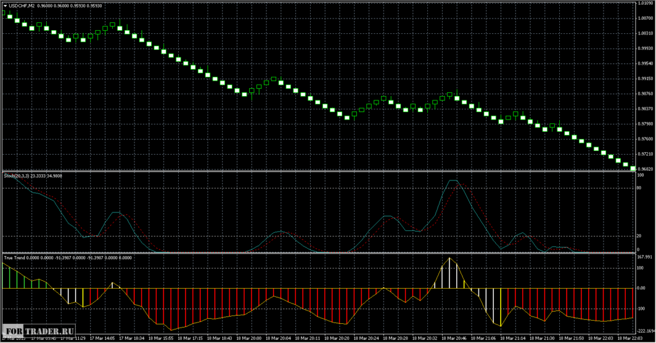Click the separator between price chart and Stoch panel
This screenshot has width=656, height=343.
pyautogui.click(x=319, y=171)
